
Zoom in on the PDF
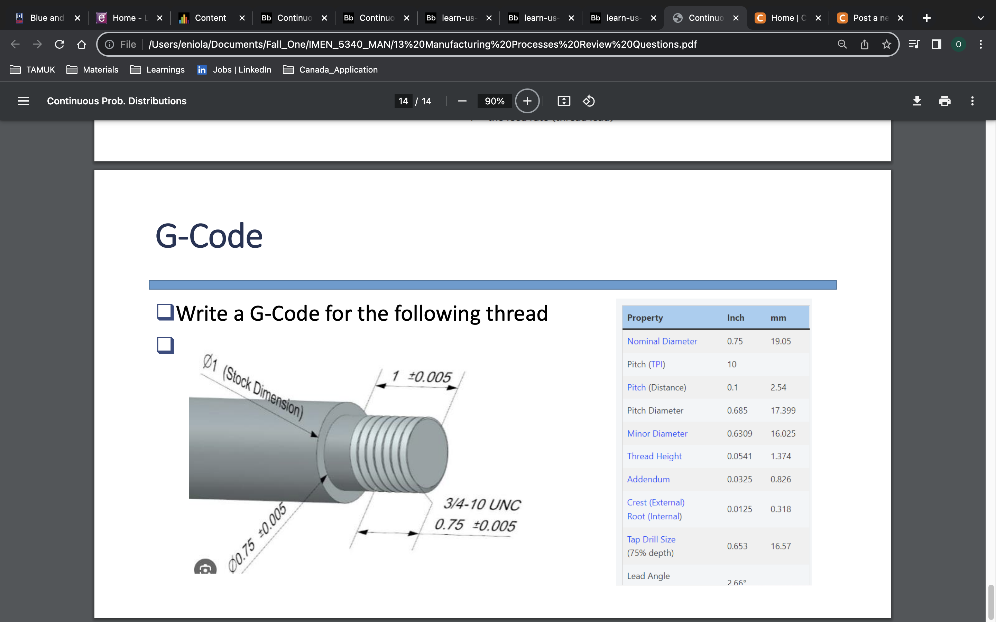click(527, 101)
